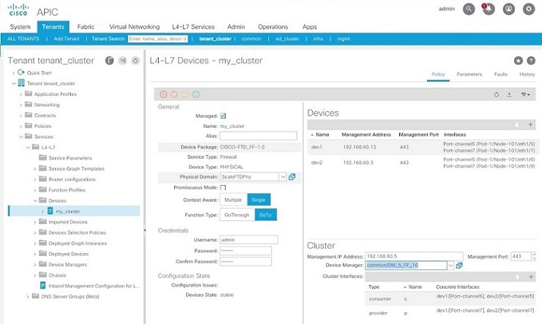Screen dimensions: 542x324
Task: Delete cluster interface with trash icon
Action: coord(517,276)
